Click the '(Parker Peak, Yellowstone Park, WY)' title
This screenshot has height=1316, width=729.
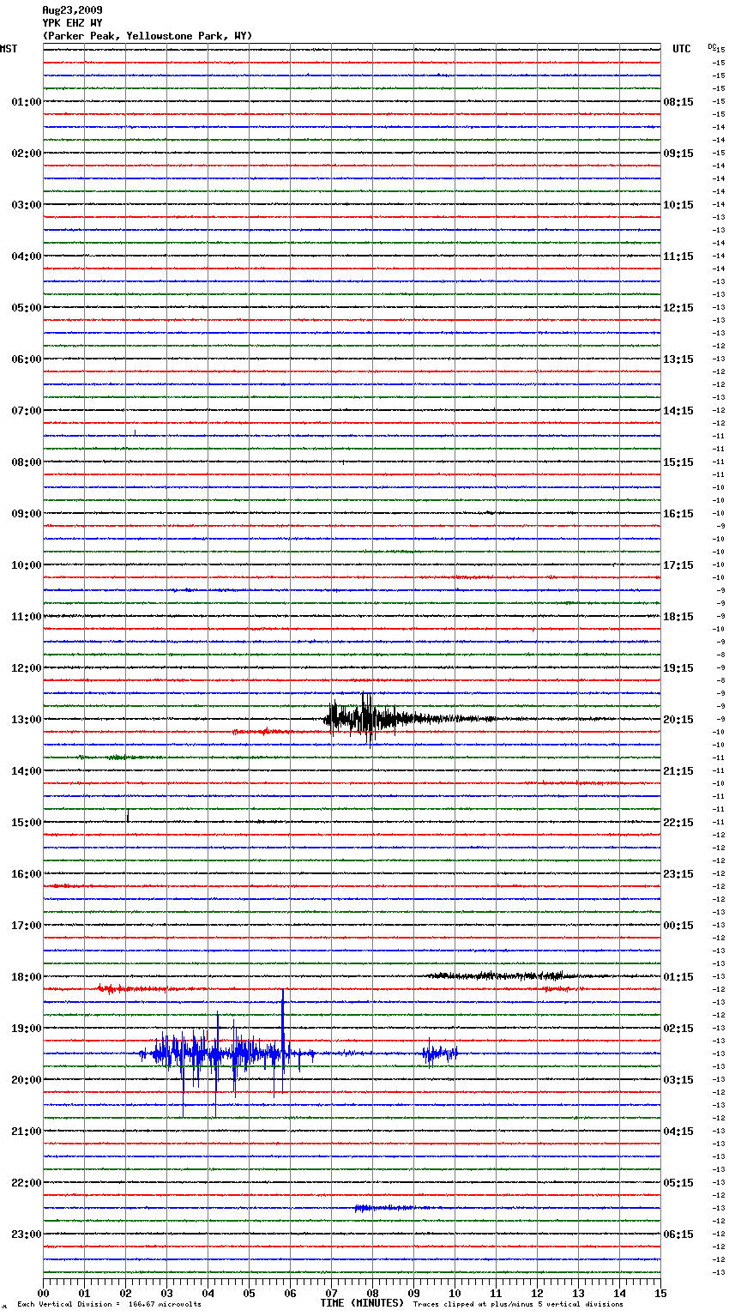(x=148, y=36)
